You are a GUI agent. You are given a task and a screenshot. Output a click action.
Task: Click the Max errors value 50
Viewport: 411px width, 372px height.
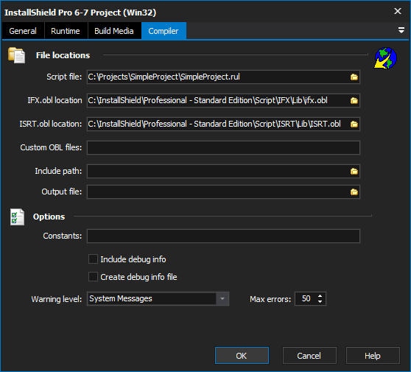tap(306, 298)
